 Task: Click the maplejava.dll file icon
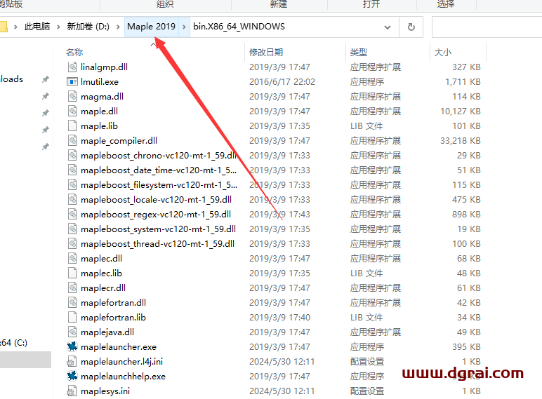(72, 332)
